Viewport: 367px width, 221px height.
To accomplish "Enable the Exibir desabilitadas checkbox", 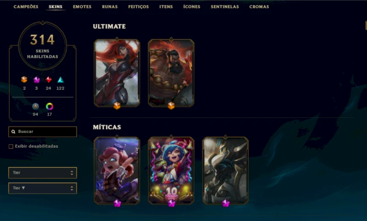I will (x=11, y=146).
